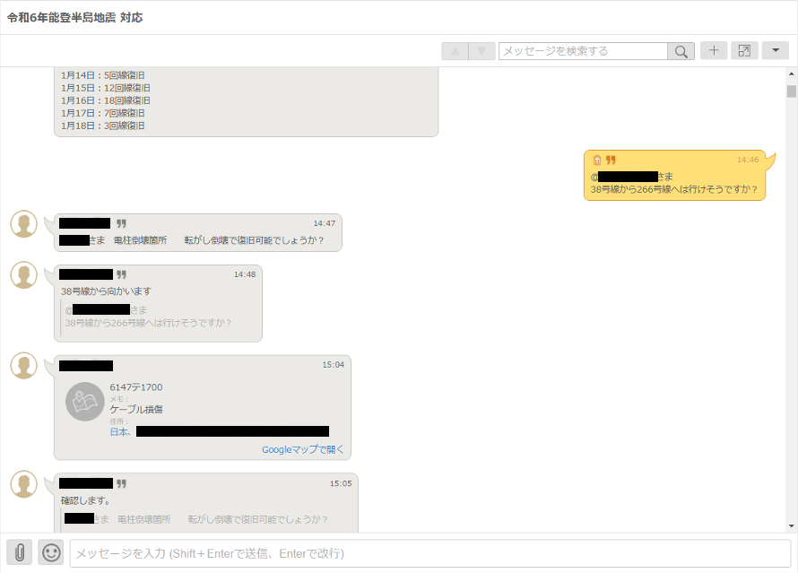
Task: Click quote icon in the 15:05 message
Action: tap(121, 483)
